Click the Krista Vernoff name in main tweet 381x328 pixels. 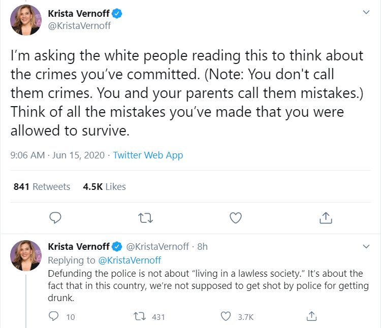(79, 14)
